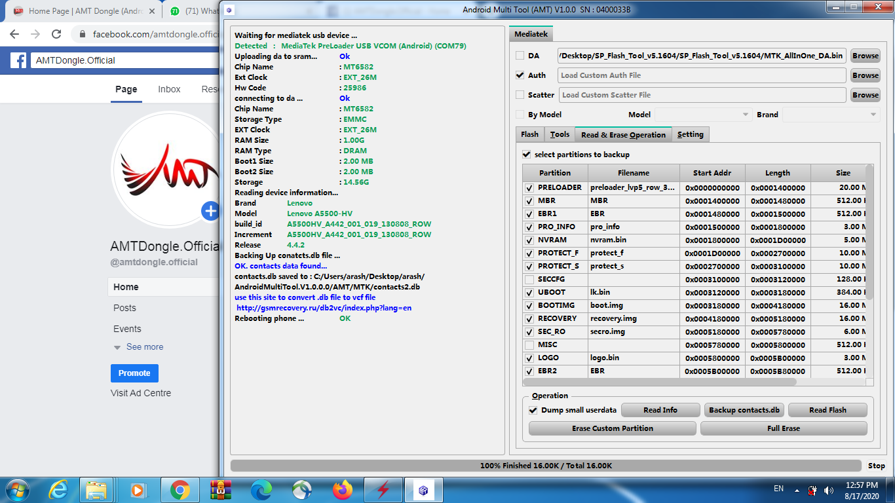895x503 pixels.
Task: Click the Read Info button
Action: [x=660, y=410]
